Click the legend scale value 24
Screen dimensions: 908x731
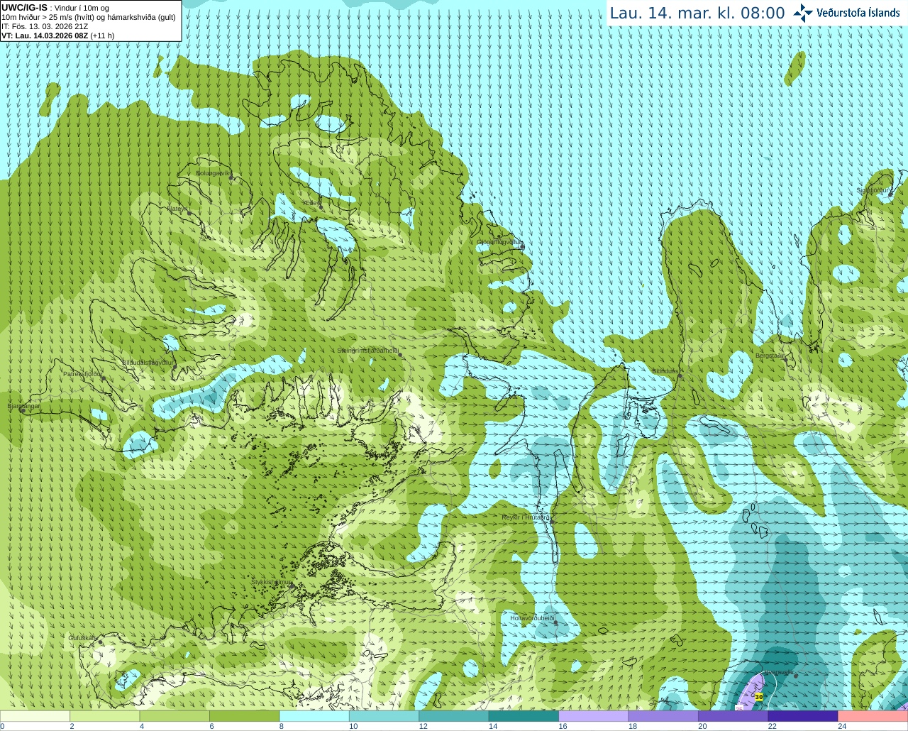pos(842,726)
